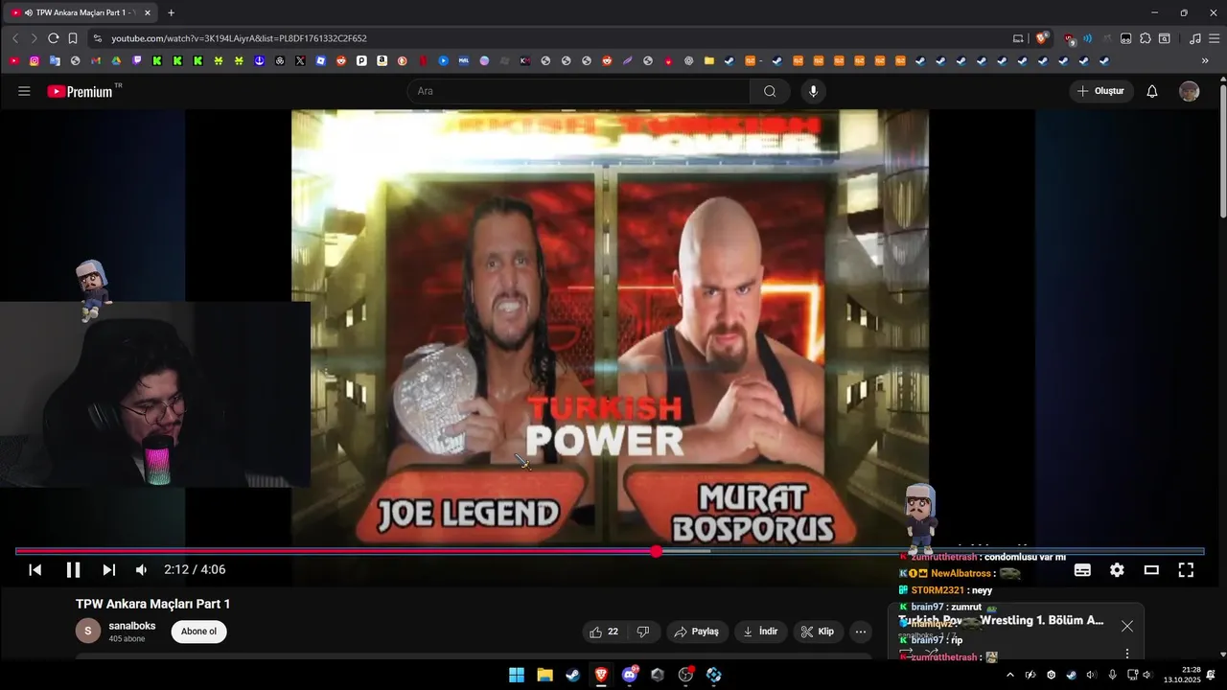Viewport: 1227px width, 690px height.
Task: Enter full screen mode
Action: click(1186, 569)
